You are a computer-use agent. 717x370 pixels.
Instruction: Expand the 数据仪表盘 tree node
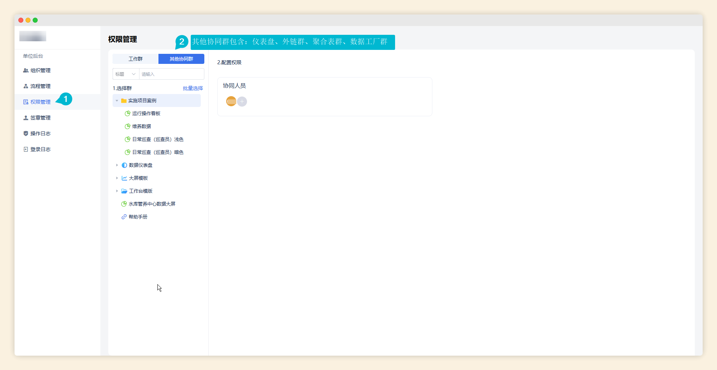tap(117, 165)
